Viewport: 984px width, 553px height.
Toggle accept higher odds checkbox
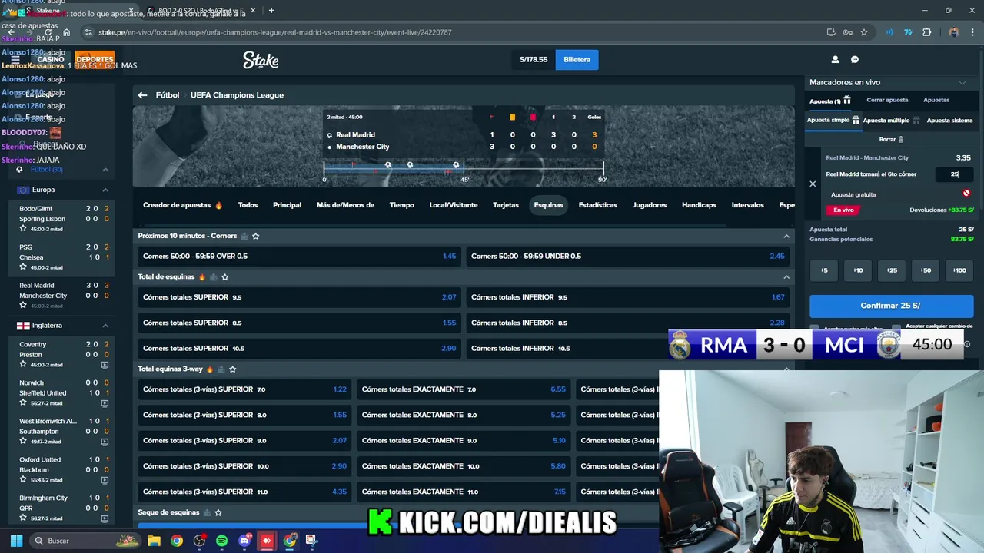tap(815, 329)
